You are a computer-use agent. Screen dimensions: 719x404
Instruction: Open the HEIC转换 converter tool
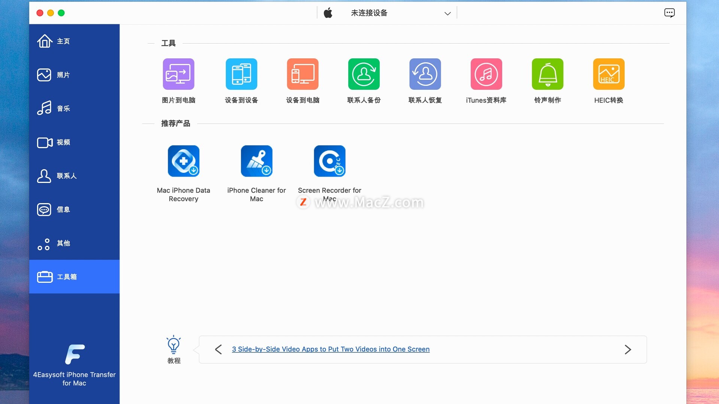[x=609, y=74]
